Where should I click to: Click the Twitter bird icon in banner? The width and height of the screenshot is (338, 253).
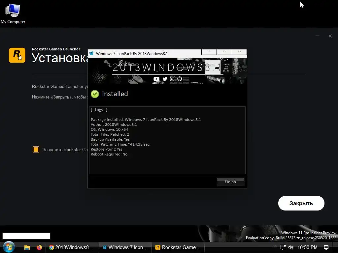tap(165, 79)
